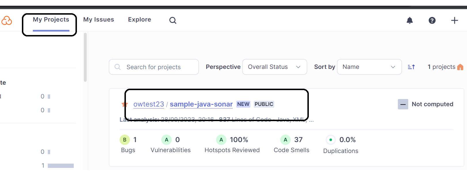Screen dimensions: 467x186
Task: Click the SonarCloud logo icon
Action: pyautogui.click(x=6, y=20)
